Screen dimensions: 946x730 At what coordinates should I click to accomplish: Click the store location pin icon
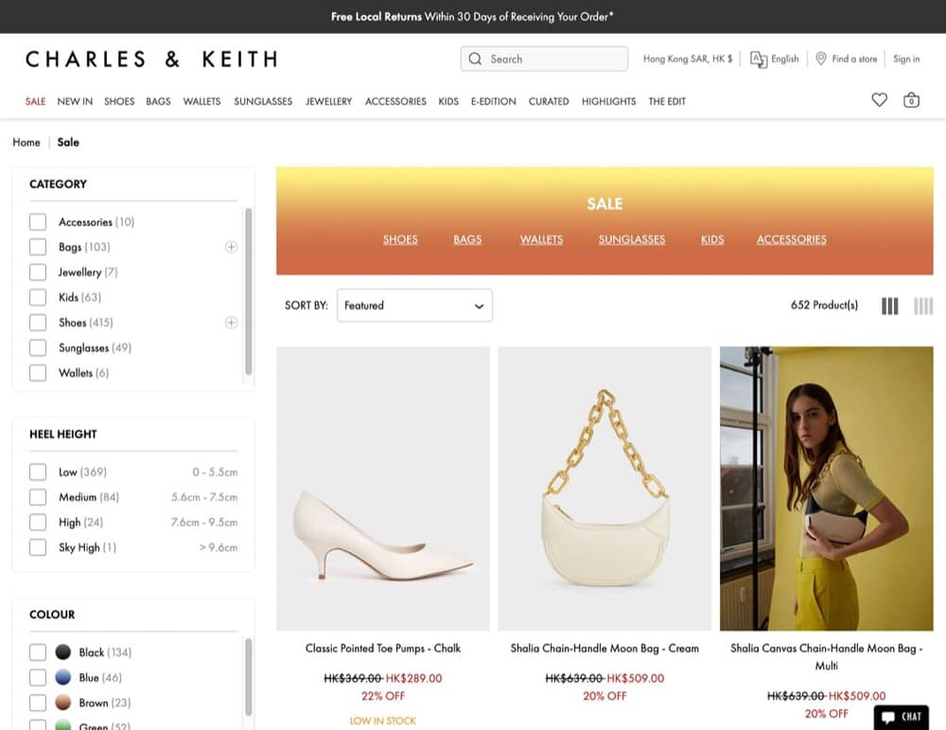coord(820,59)
